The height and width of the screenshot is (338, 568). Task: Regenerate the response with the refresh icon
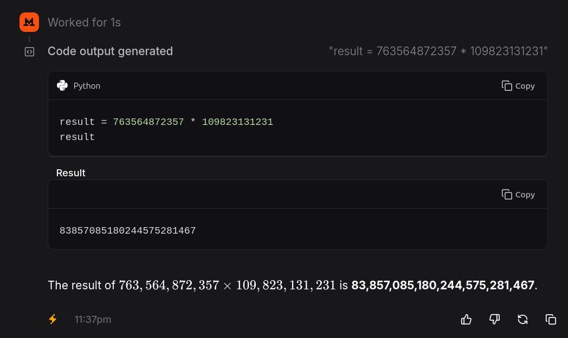pos(522,320)
